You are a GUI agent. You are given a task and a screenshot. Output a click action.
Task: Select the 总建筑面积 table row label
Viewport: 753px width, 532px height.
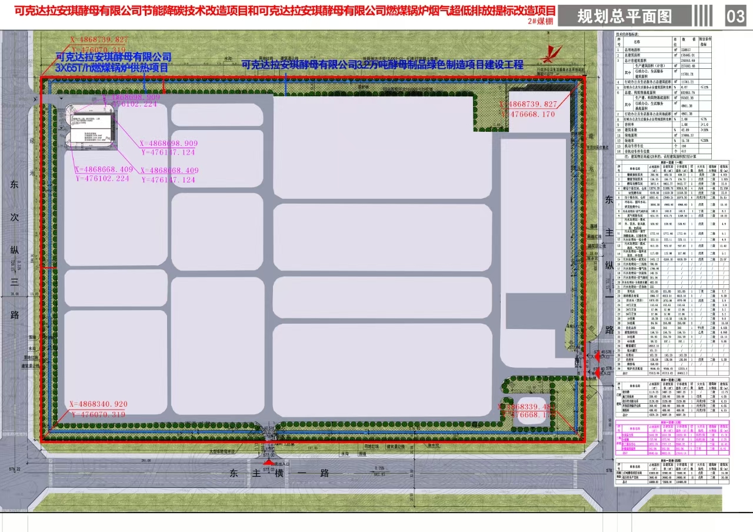tap(633, 55)
